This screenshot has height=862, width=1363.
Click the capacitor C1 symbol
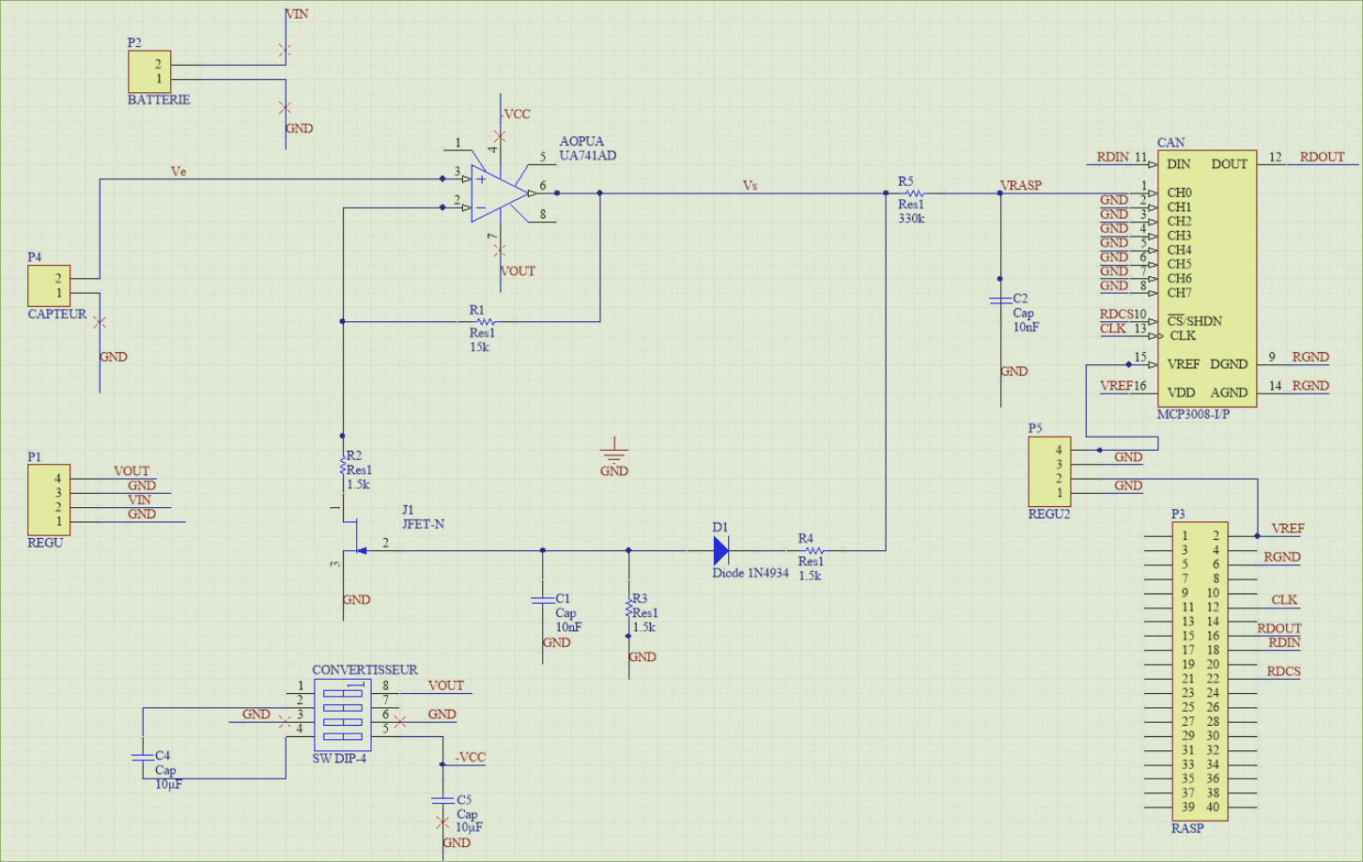(x=543, y=598)
